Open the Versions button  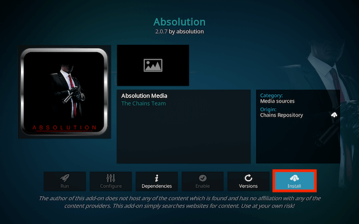point(248,181)
